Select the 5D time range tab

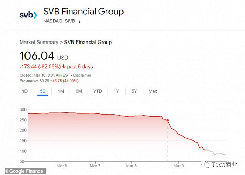pyautogui.click(x=42, y=91)
